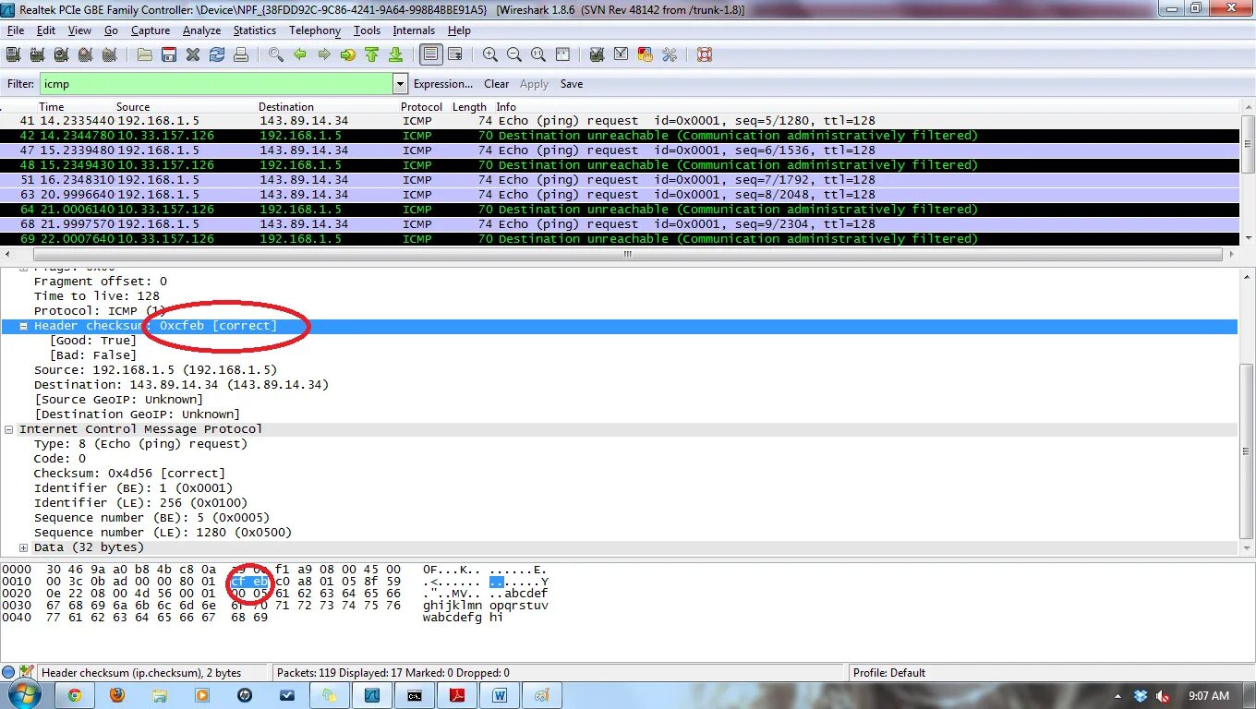The height and width of the screenshot is (709, 1256).
Task: Collapse the Header checksum tree node
Action: 24,326
